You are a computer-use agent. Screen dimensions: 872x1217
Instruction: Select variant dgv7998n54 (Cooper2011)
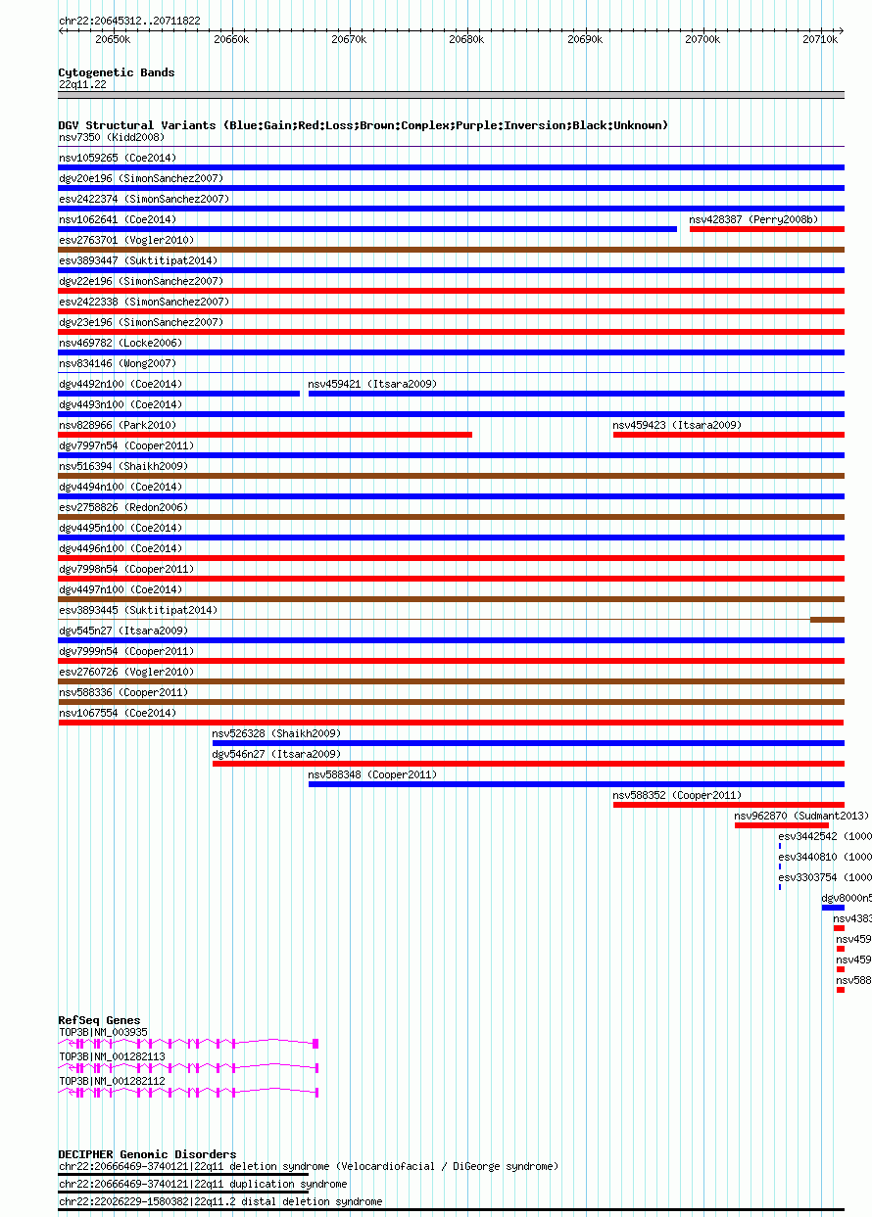coord(126,569)
